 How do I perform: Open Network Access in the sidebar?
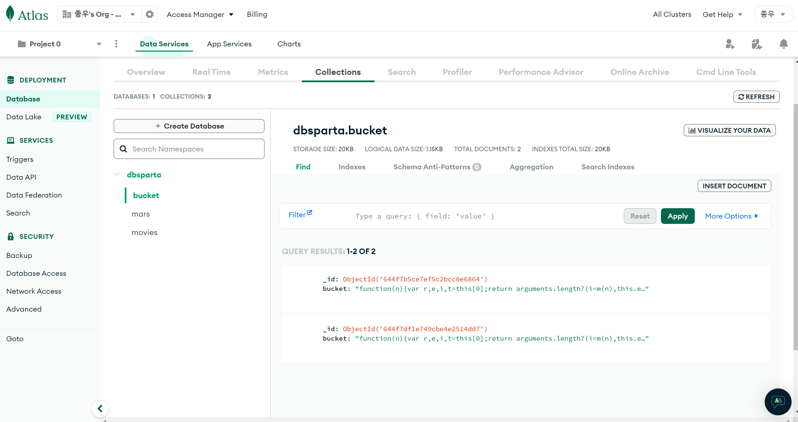[34, 292]
